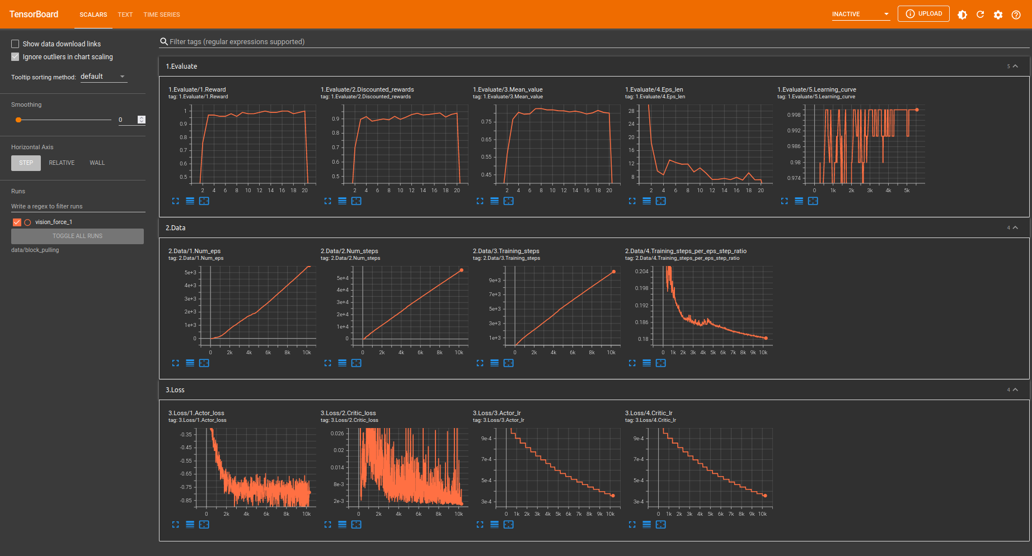Screen dimensions: 1032x556
Task: Switch to the TIME SERIES tab
Action: pos(162,15)
